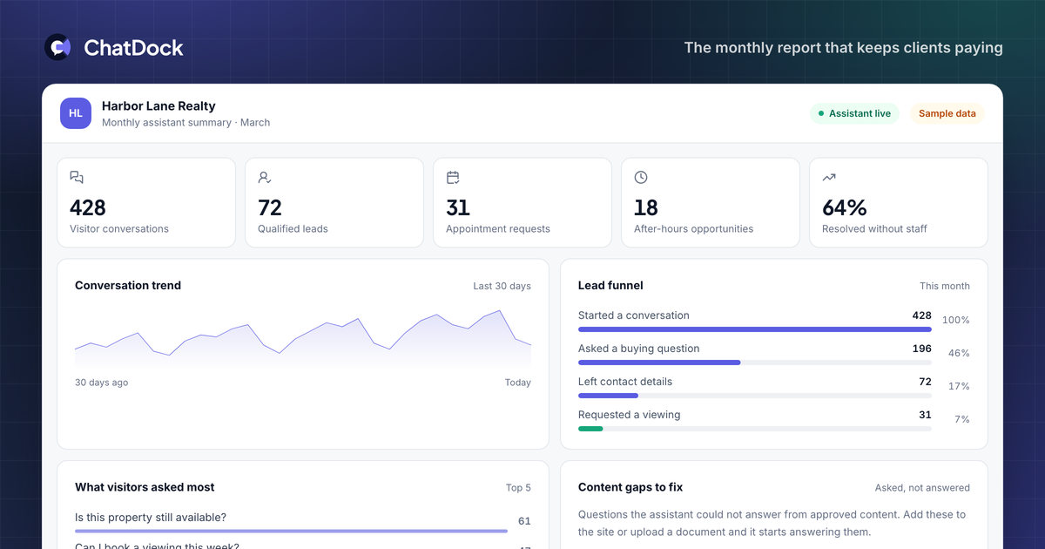1045x549 pixels.
Task: Click the content gaps description paragraph
Action: point(772,523)
